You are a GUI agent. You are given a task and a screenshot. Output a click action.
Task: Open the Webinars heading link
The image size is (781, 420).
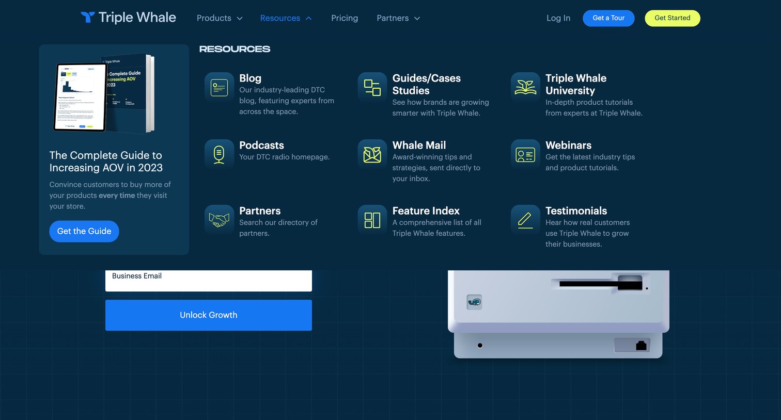pos(568,145)
